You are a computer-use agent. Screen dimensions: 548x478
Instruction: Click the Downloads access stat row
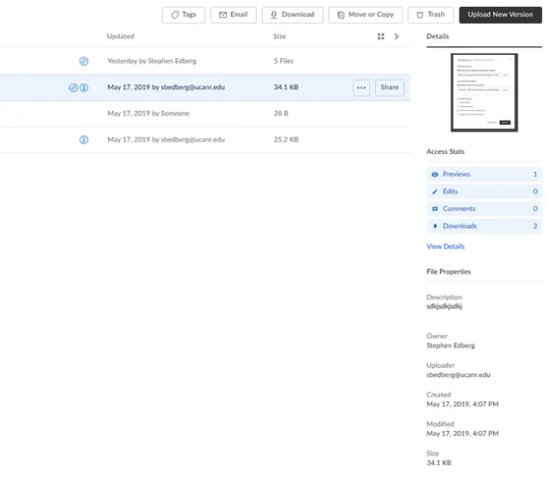[484, 226]
